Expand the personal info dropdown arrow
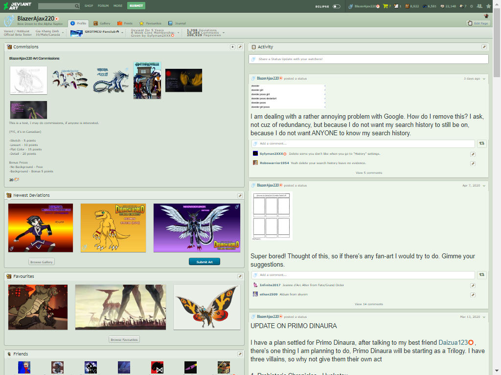Viewport: 501px width, 375px height. [x=63, y=33]
